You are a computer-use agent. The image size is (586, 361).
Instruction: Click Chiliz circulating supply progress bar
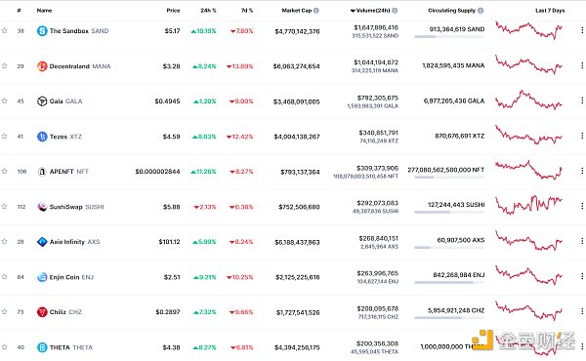pyautogui.click(x=449, y=318)
